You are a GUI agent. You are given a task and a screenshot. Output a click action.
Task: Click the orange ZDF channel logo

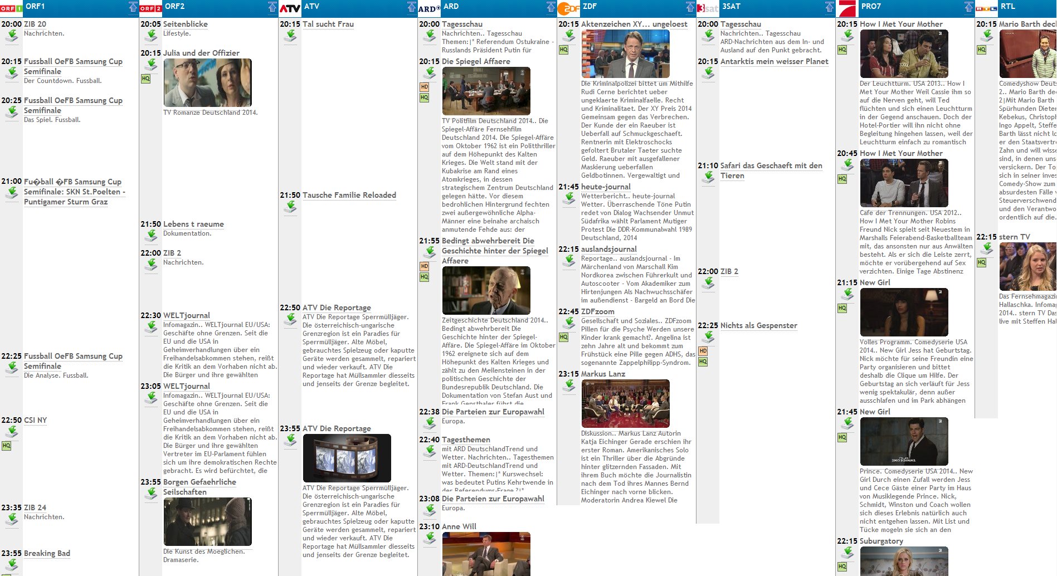pos(569,8)
